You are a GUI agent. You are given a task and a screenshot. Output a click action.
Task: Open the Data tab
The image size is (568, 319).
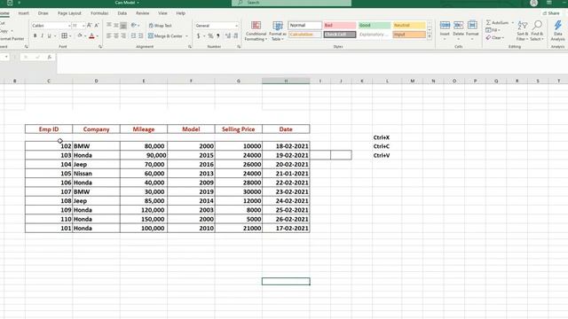(122, 13)
